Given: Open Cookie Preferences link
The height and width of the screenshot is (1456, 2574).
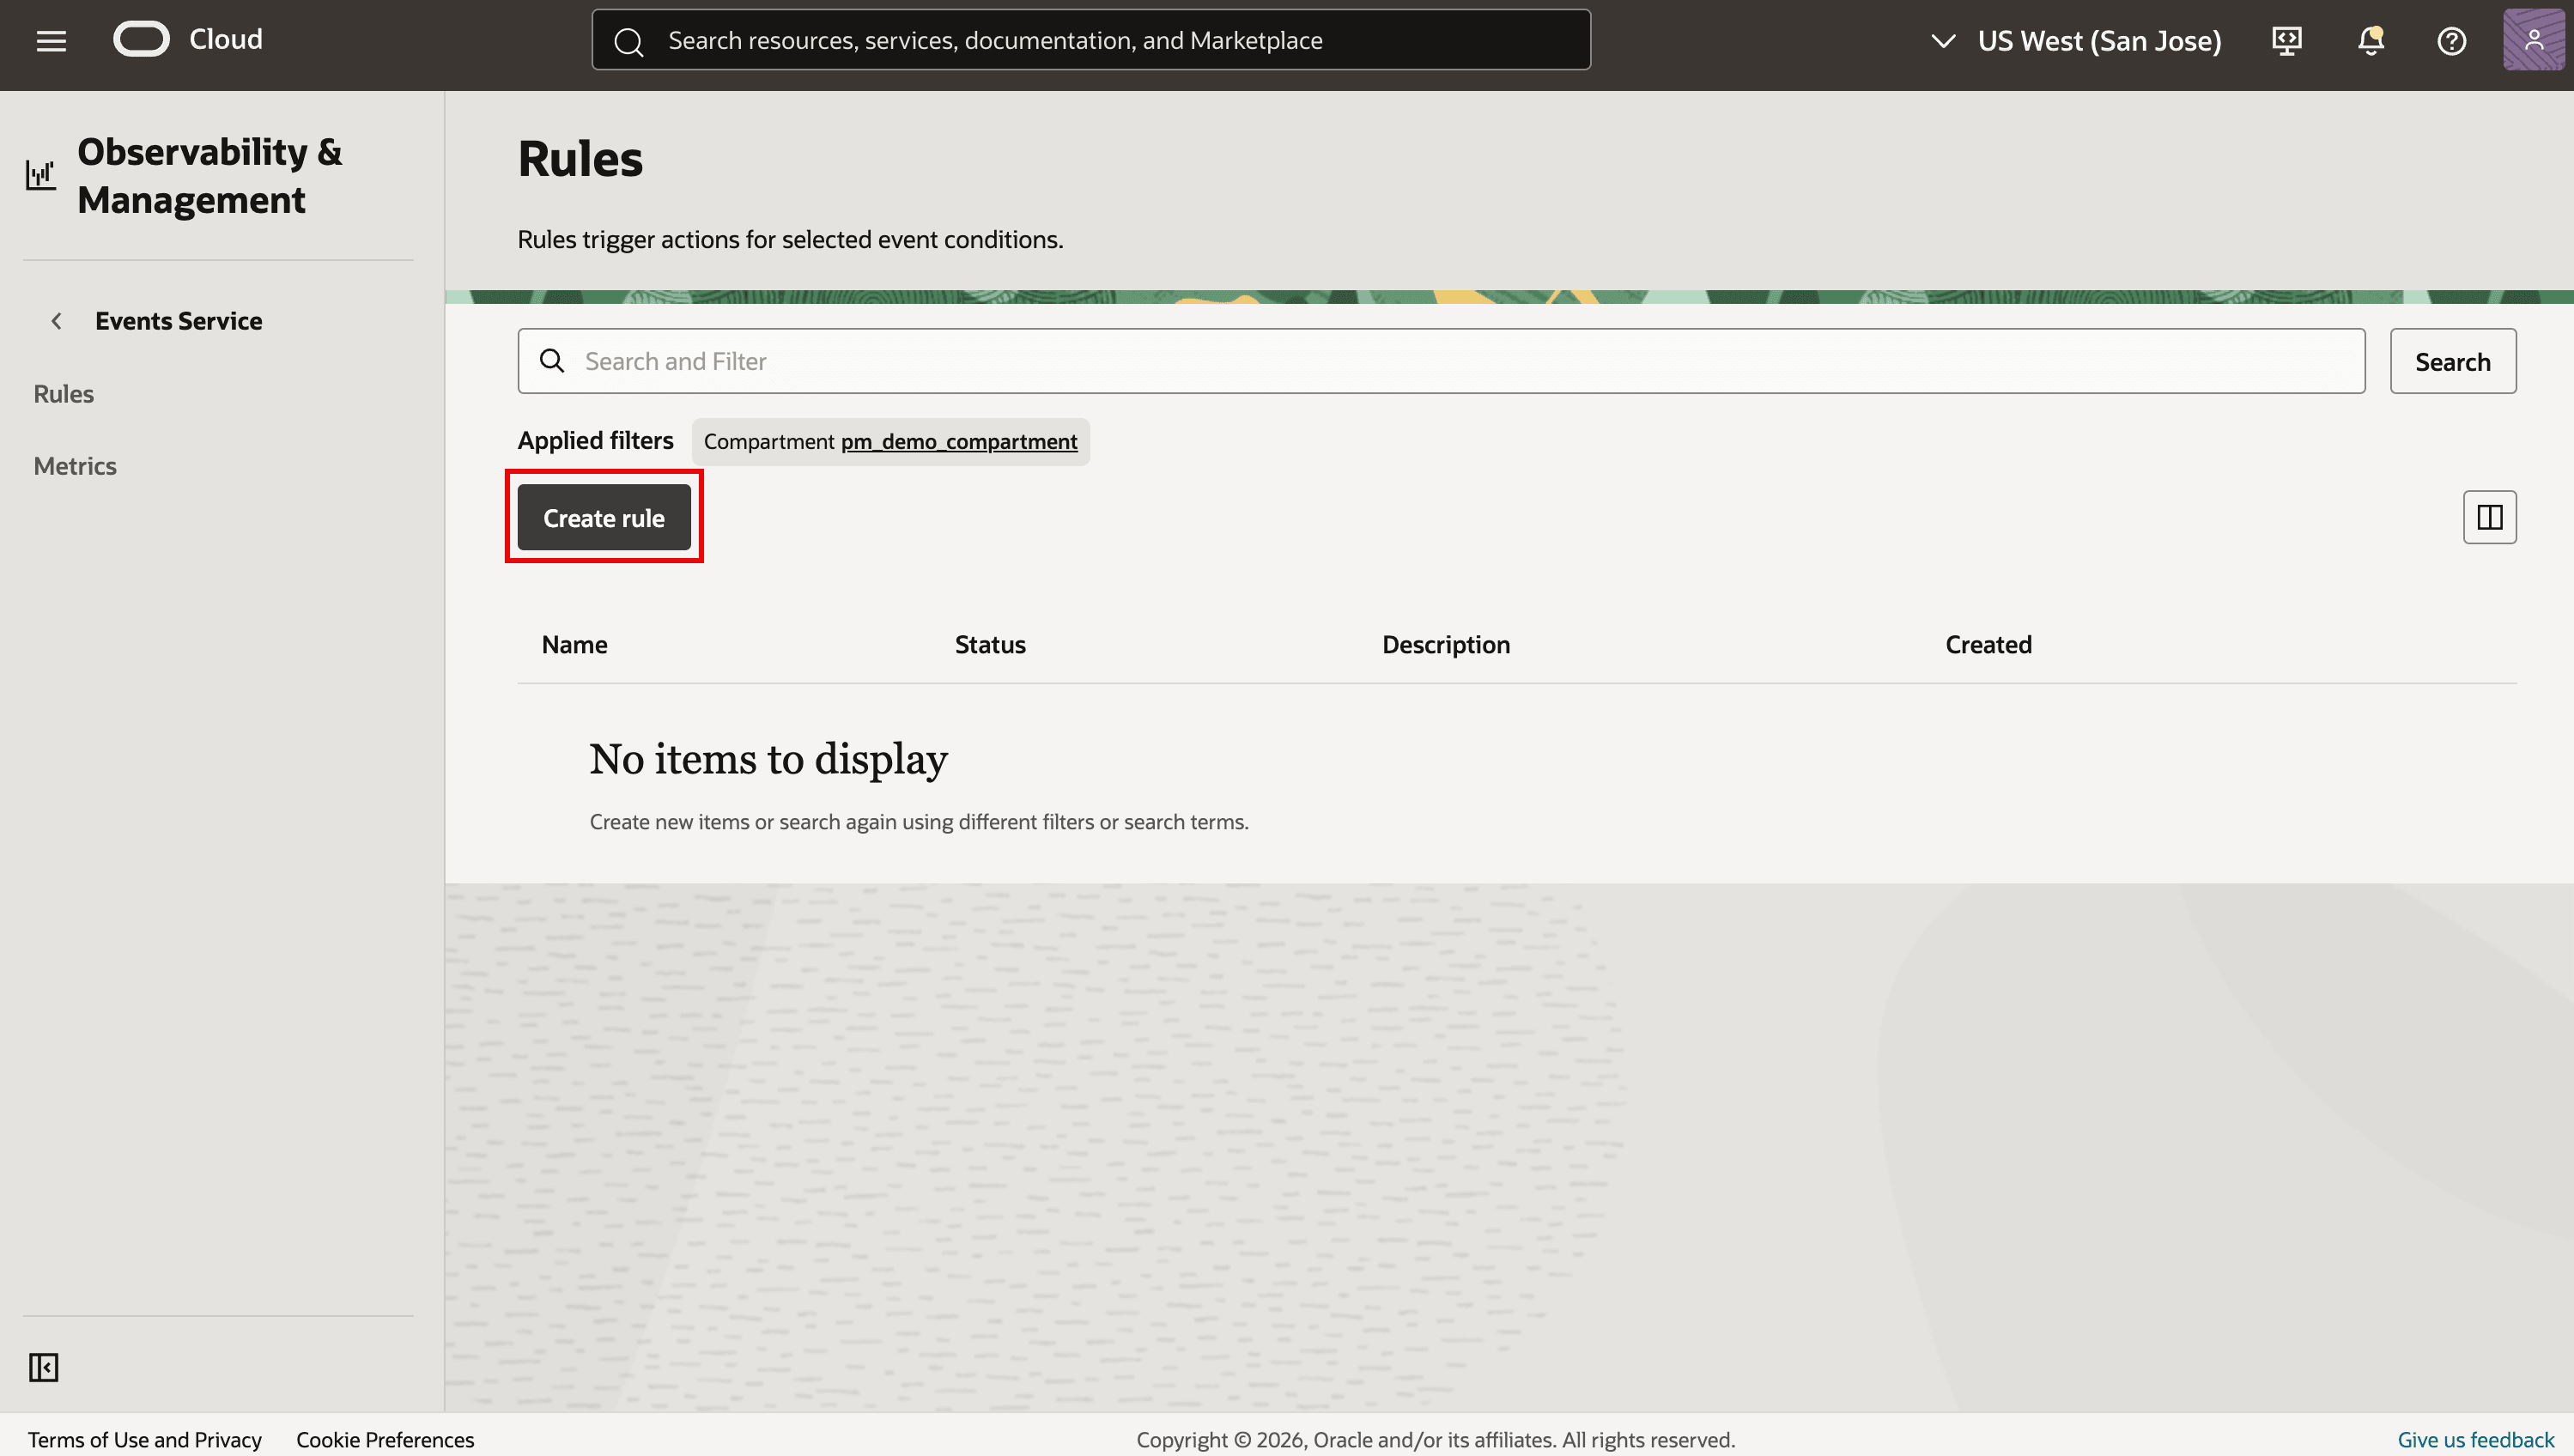Looking at the screenshot, I should point(385,1439).
